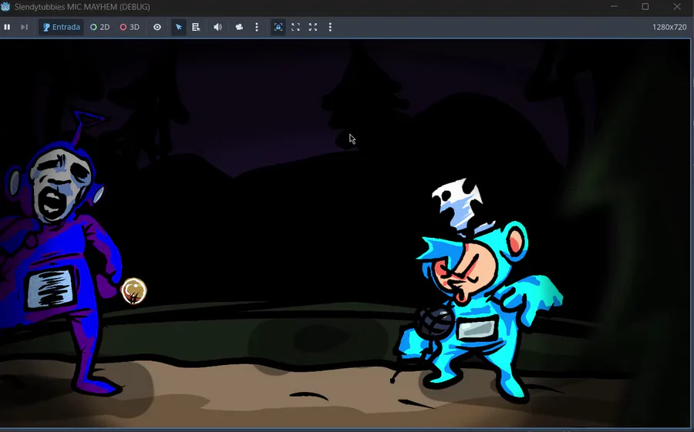The height and width of the screenshot is (432, 694).
Task: Click the Godot icon in title bar
Action: tap(5, 7)
